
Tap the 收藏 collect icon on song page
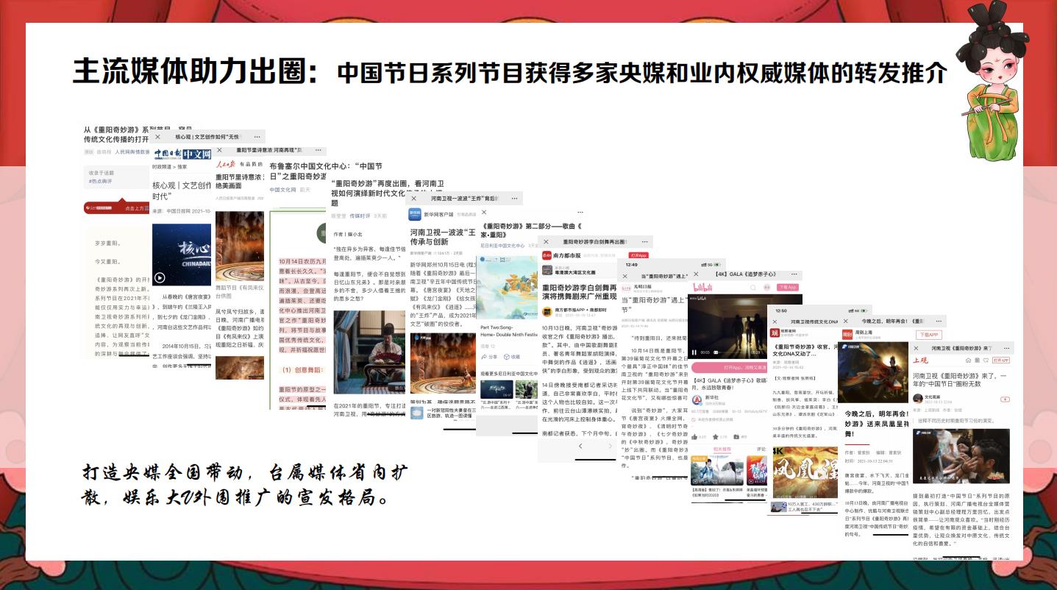pyautogui.click(x=512, y=357)
